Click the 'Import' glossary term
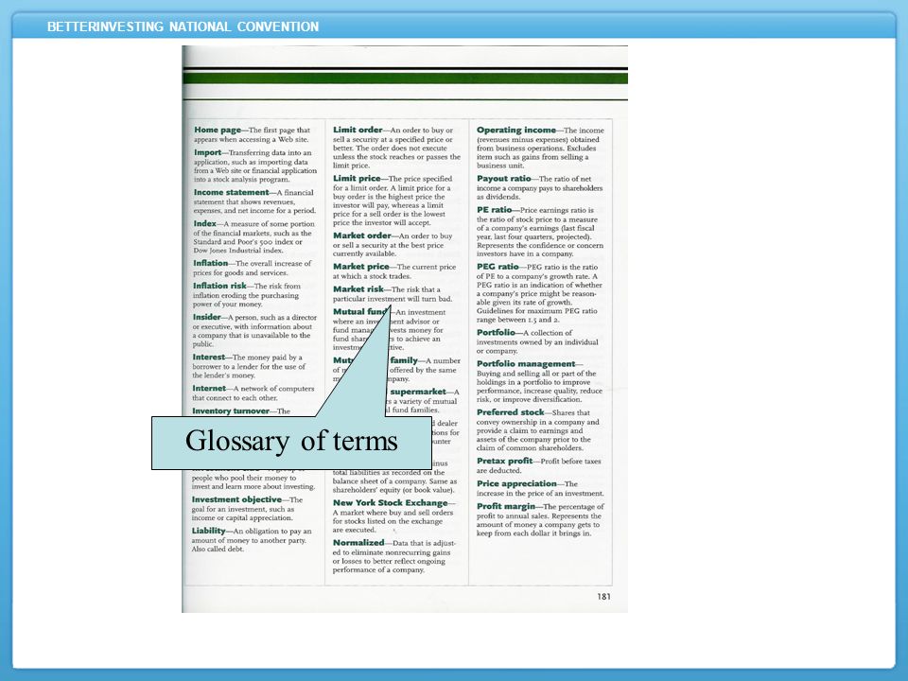 click(207, 152)
